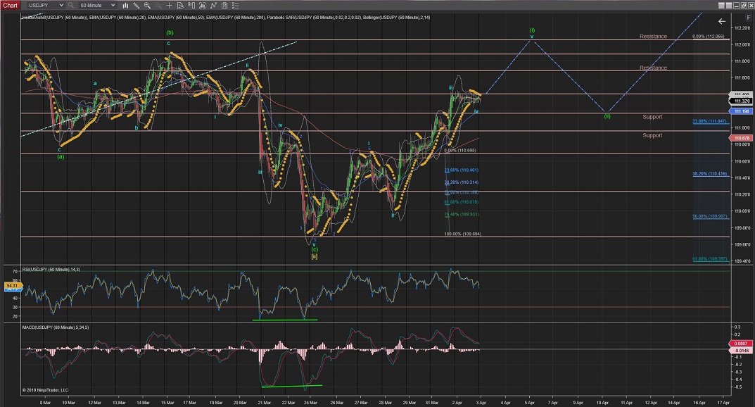Open the 60 Minute interval dropdown
The width and height of the screenshot is (755, 407).
pos(97,6)
